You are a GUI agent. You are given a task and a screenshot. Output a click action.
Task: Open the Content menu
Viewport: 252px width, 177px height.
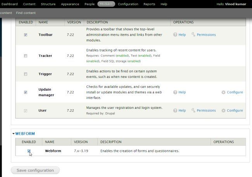click(x=29, y=4)
